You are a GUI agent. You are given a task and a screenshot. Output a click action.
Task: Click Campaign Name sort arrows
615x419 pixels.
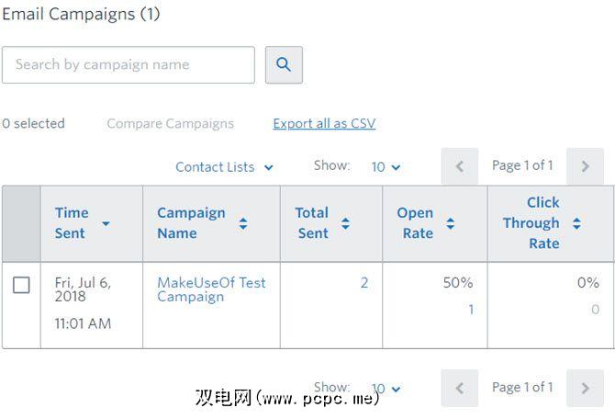(243, 223)
